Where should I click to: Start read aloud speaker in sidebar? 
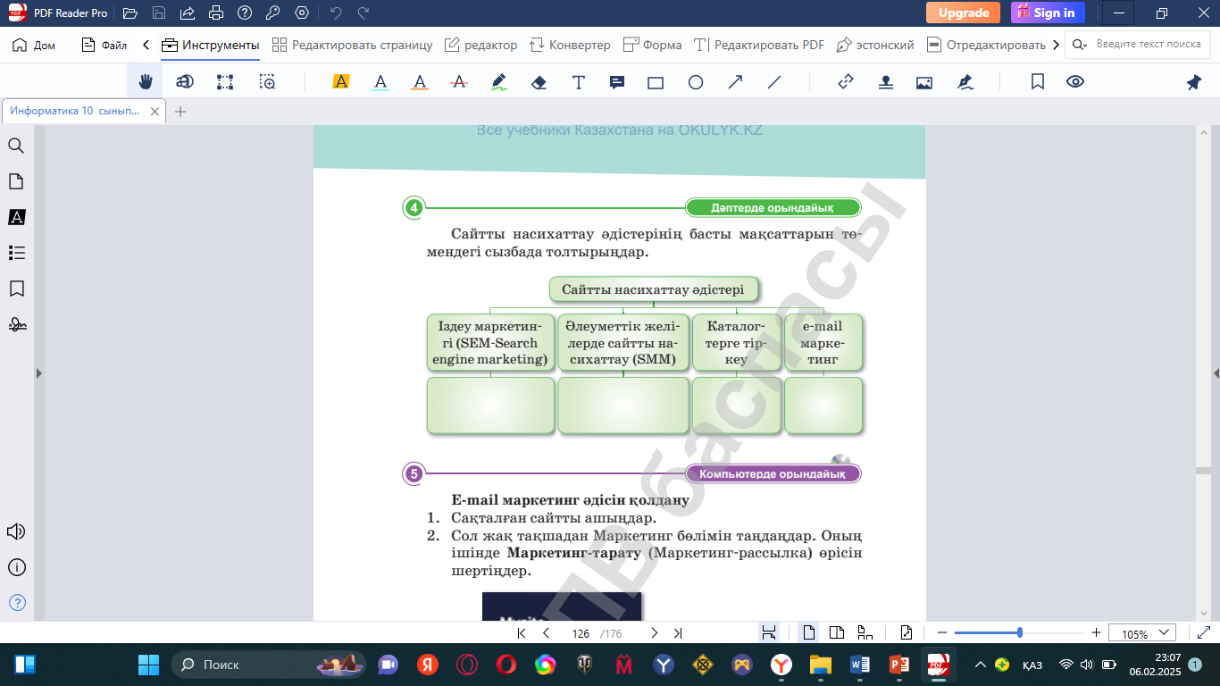coord(16,531)
